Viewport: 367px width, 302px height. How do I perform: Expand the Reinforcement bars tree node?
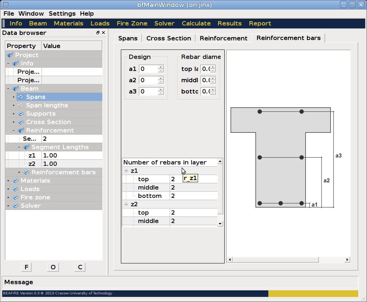tap(19, 172)
